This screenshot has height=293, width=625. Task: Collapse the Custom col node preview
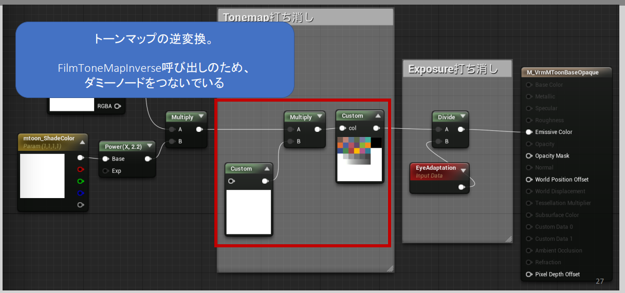click(378, 116)
